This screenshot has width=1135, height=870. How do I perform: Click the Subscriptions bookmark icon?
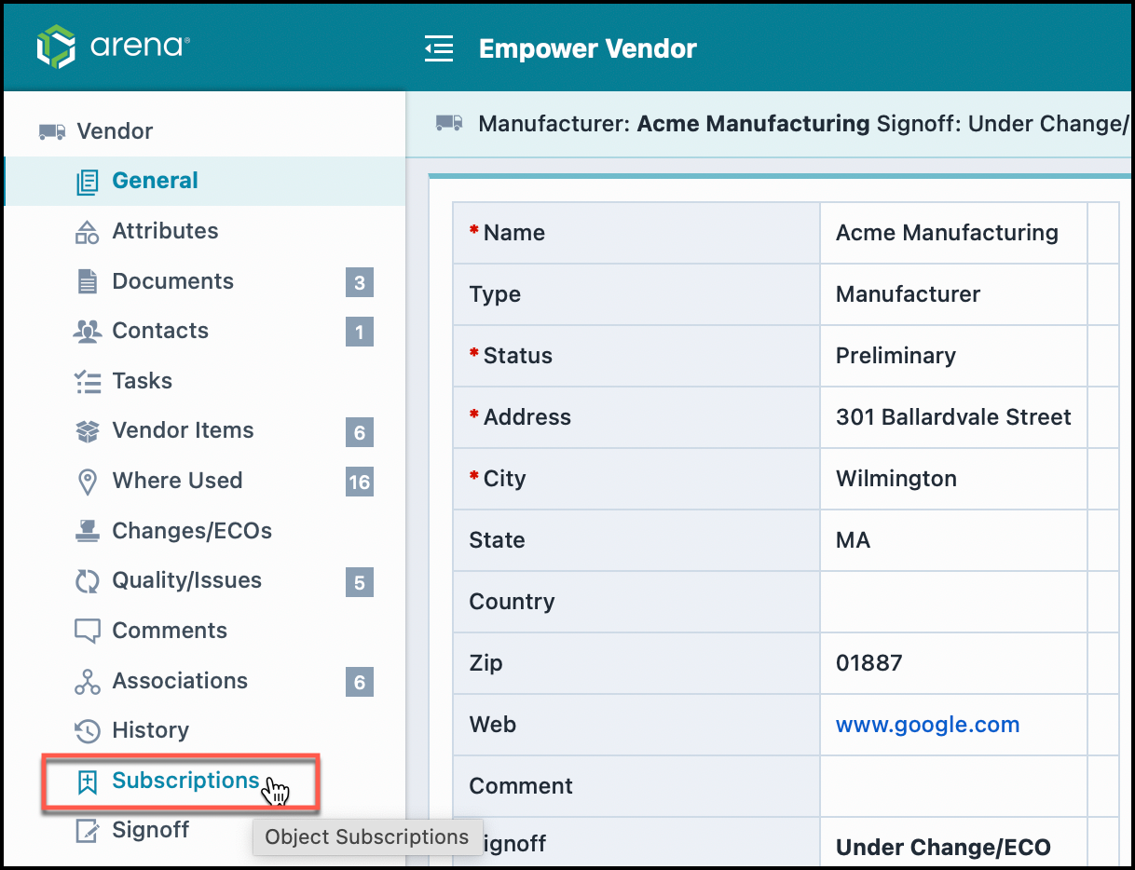click(87, 782)
